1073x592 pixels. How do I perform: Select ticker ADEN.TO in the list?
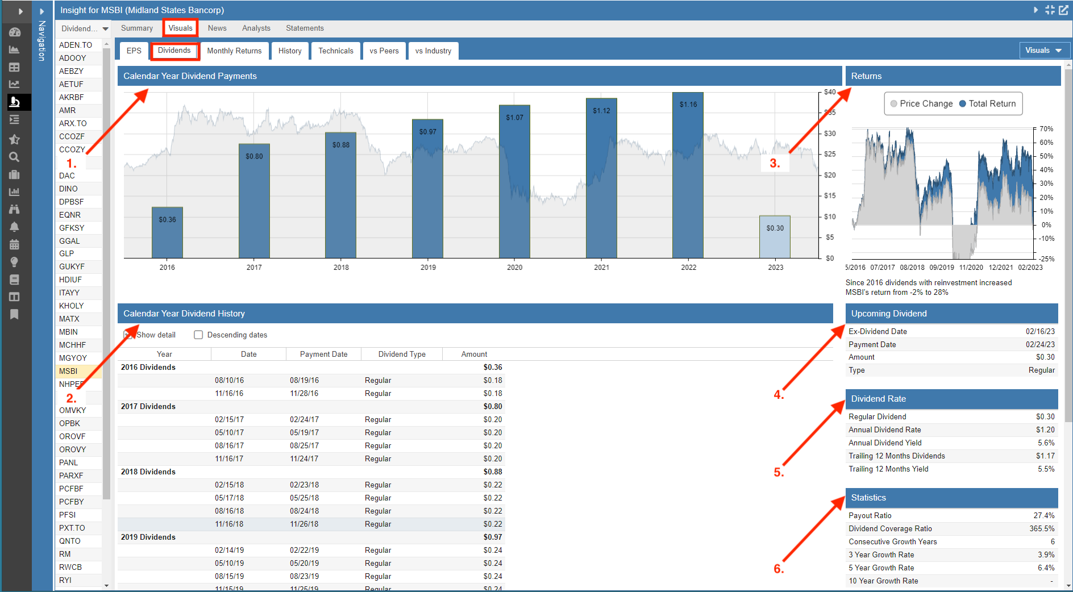tap(78, 45)
